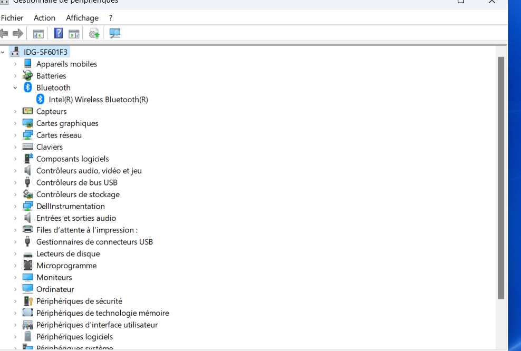Click the Appareils mobiles device icon
521x351 pixels.
(x=28, y=63)
